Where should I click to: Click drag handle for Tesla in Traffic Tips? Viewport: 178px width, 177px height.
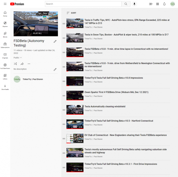coord(64,24)
